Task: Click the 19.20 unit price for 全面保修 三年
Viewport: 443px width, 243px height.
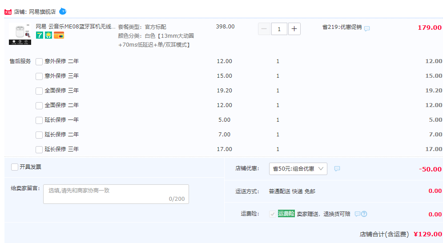Action: (224, 91)
